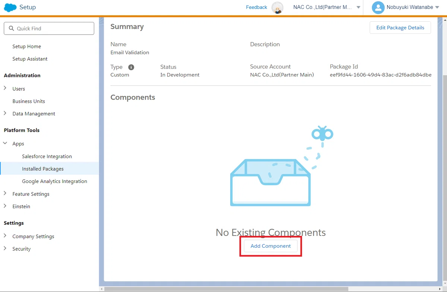The image size is (447, 292).
Task: Click the Salesforce cloud logo
Action: [10, 7]
